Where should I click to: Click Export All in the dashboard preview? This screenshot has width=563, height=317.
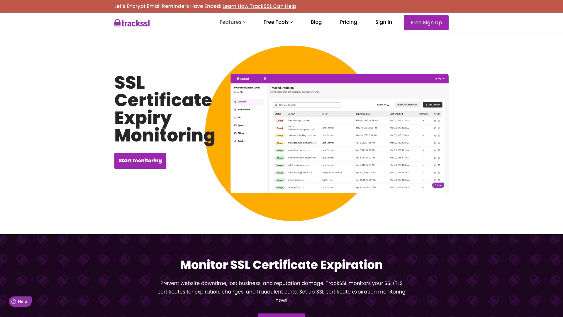[x=383, y=105]
